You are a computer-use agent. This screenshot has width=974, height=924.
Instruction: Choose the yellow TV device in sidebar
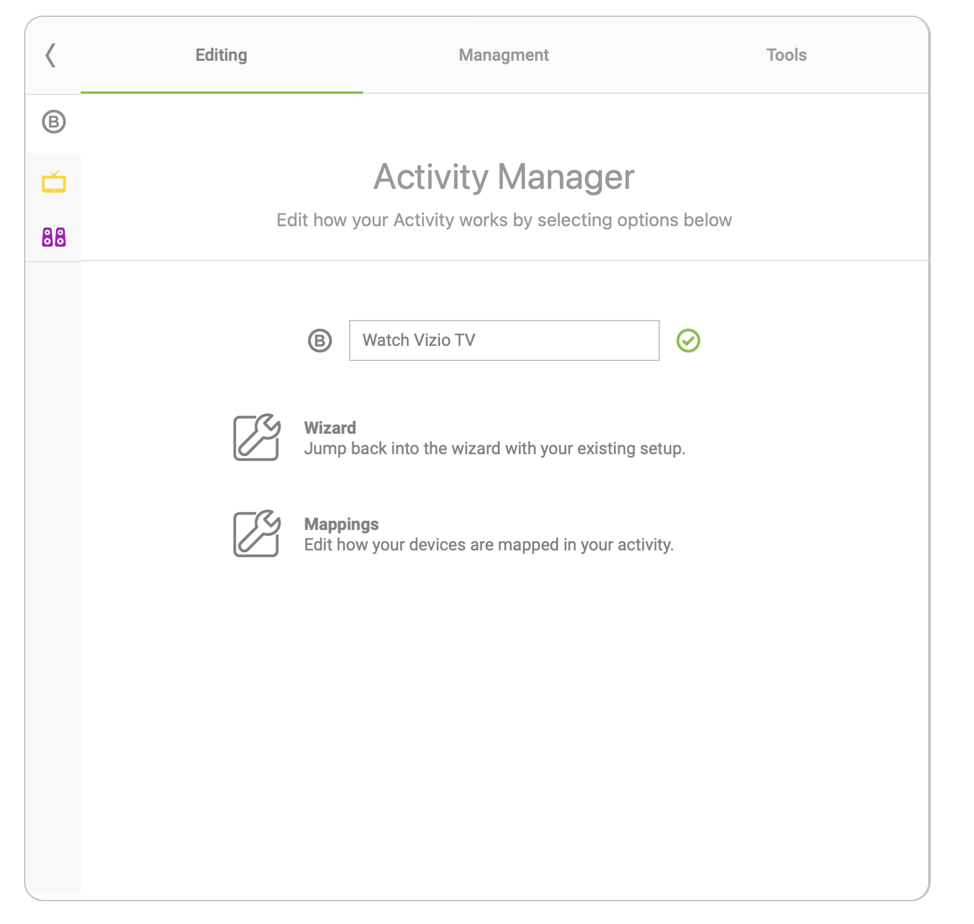(54, 182)
